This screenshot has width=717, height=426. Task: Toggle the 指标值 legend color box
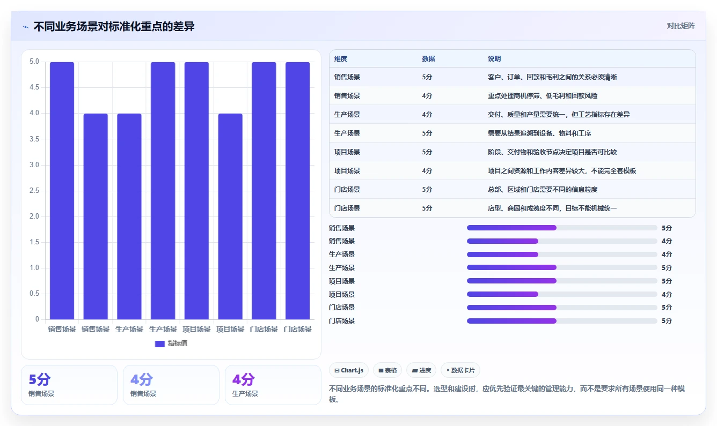[x=160, y=343]
